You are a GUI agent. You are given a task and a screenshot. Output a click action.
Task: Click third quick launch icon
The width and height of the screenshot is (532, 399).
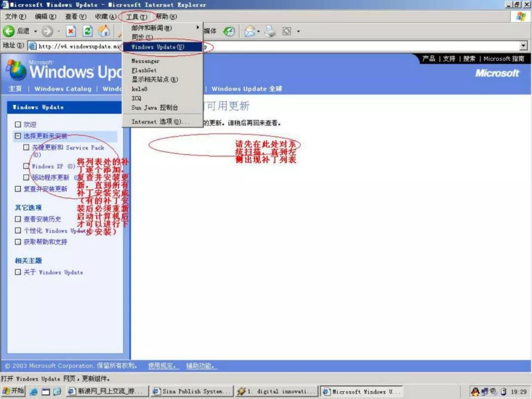click(57, 392)
